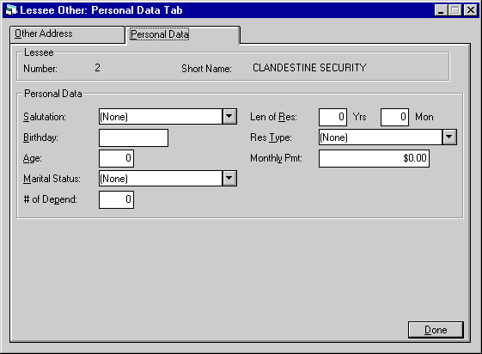Screen dimensions: 482x354
Task: Select the Len of Res years field
Action: [x=333, y=117]
